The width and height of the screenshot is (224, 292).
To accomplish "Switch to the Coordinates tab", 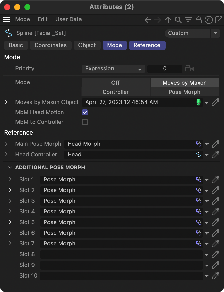I will pyautogui.click(x=51, y=45).
